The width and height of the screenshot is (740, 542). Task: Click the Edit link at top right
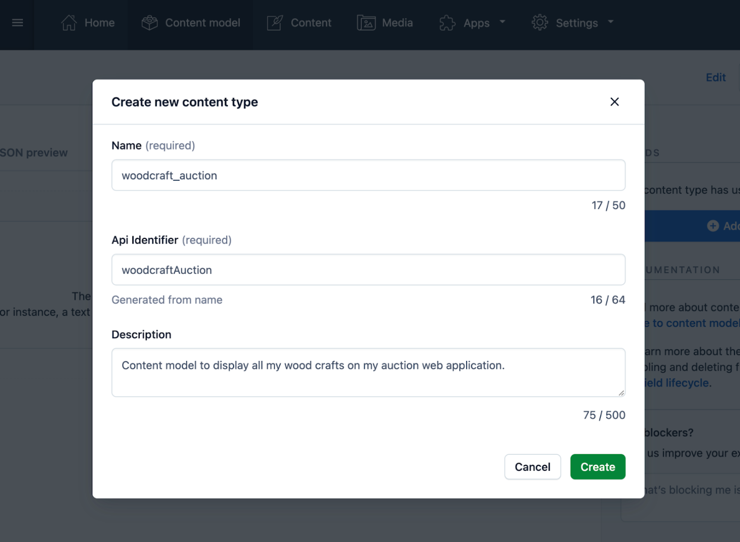pos(715,77)
